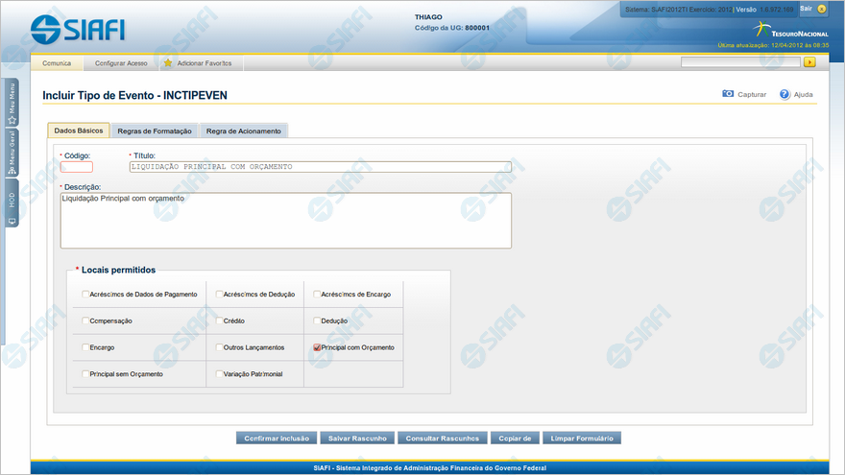The height and width of the screenshot is (475, 845).
Task: Check the Variação Patrimonial checkbox
Action: point(220,374)
